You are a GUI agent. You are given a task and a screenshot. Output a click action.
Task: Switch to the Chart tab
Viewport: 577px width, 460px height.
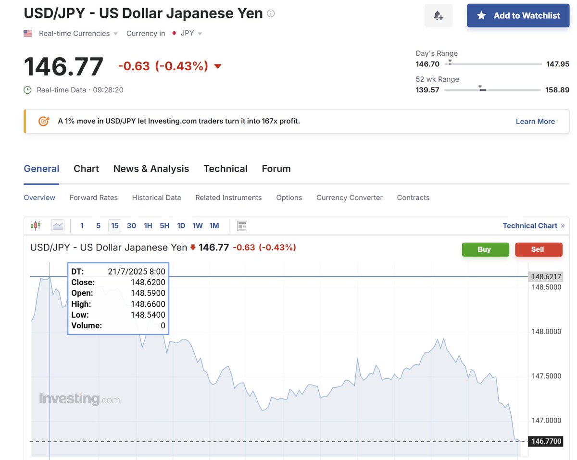[86, 169]
